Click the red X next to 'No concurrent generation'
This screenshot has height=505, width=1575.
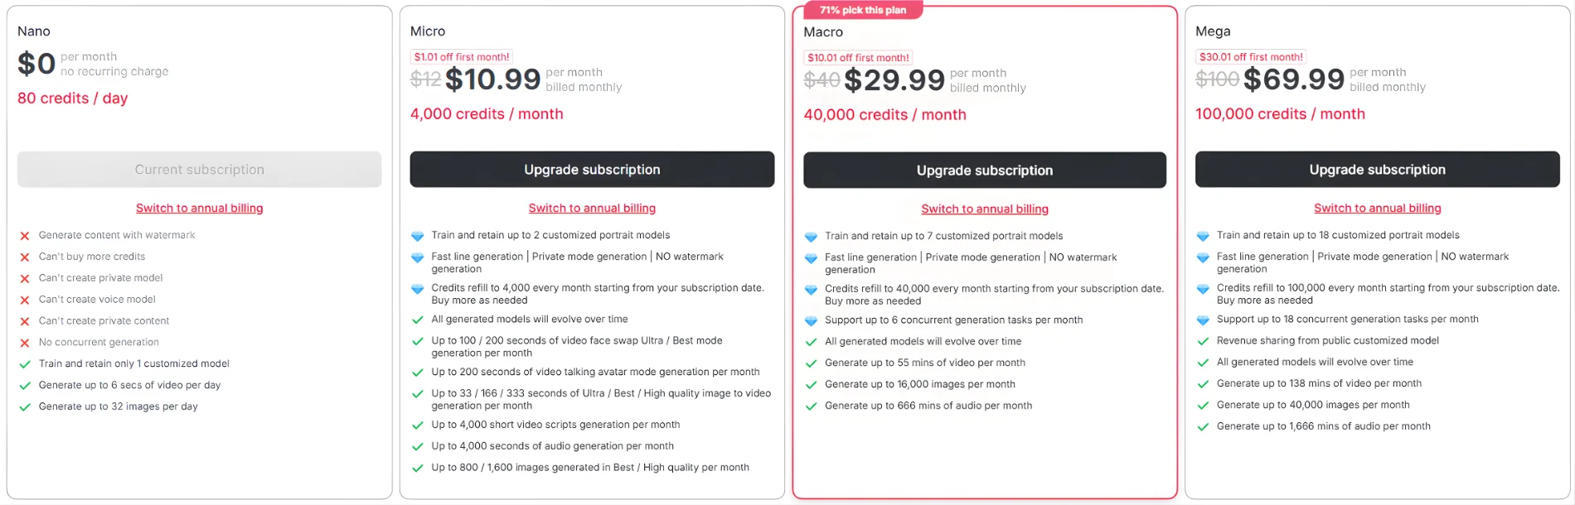click(x=23, y=342)
